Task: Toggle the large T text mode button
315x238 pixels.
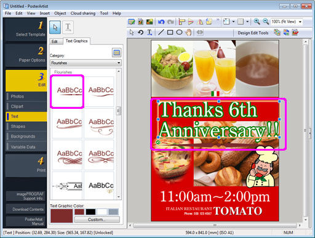Action: [68, 27]
